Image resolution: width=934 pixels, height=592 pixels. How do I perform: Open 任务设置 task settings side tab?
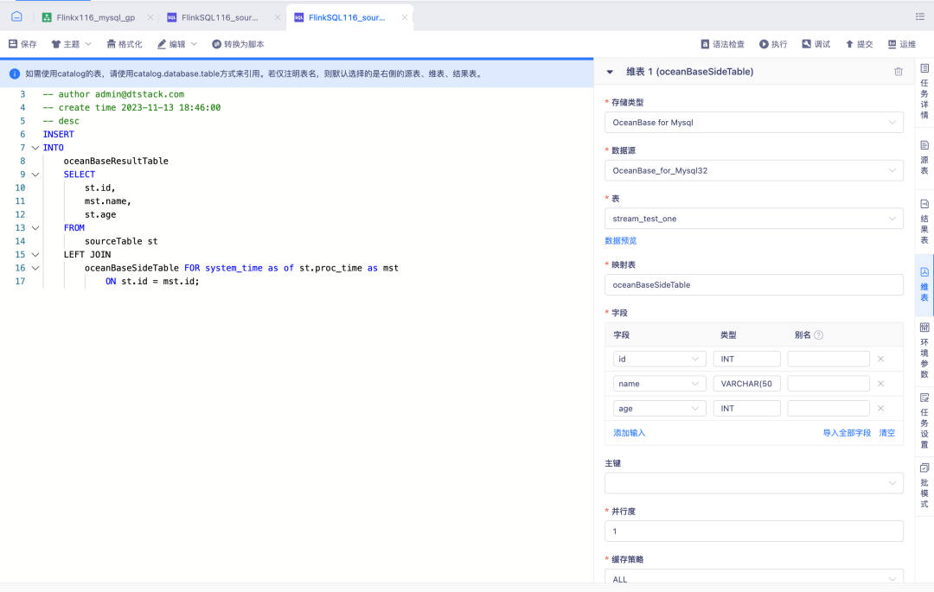(x=924, y=421)
